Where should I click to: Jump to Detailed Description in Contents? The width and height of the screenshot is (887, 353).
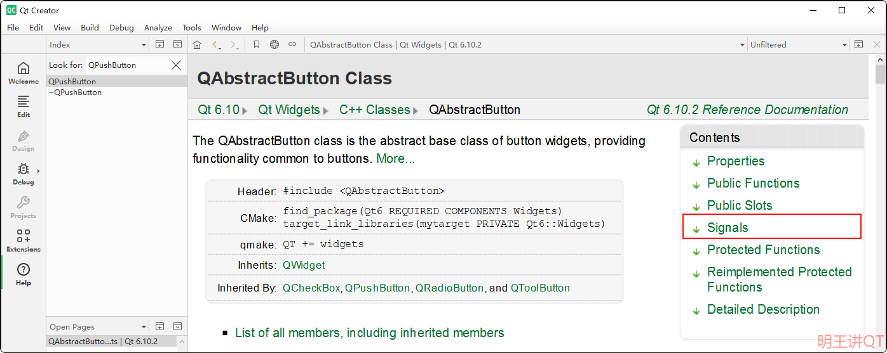(763, 309)
